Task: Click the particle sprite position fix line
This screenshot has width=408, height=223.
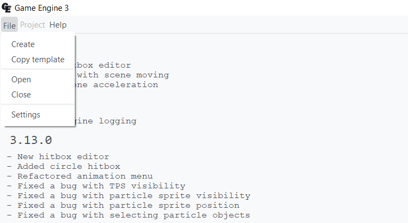Action: click(123, 206)
